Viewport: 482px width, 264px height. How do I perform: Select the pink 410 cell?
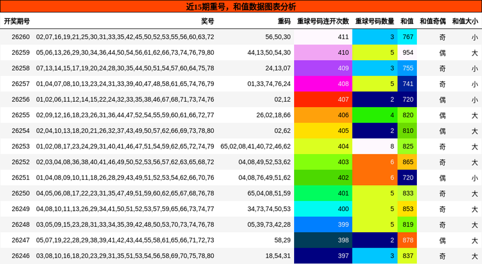pos(323,52)
